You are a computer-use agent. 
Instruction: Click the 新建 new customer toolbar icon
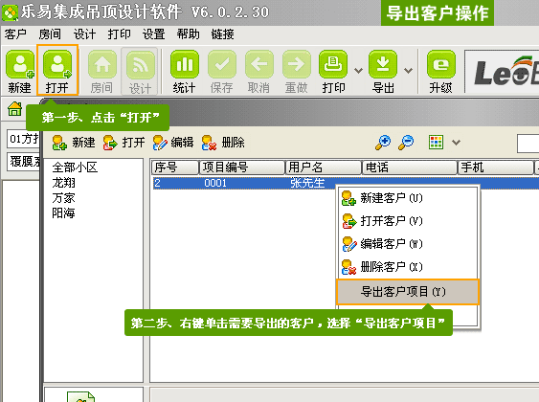click(20, 71)
